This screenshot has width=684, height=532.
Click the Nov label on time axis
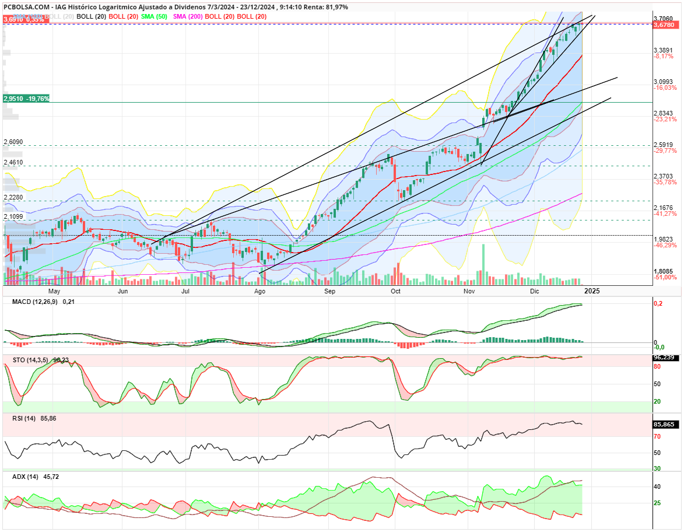[469, 291]
